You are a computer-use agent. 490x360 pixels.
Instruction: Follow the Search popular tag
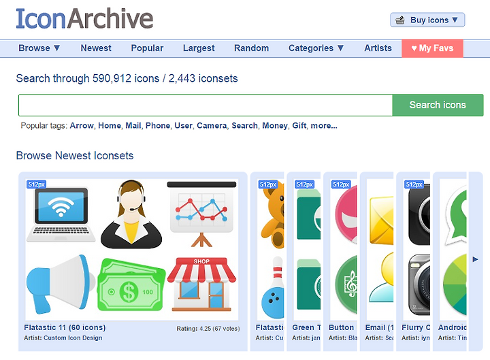point(244,126)
